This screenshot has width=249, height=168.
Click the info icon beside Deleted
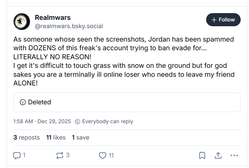[x=23, y=102]
